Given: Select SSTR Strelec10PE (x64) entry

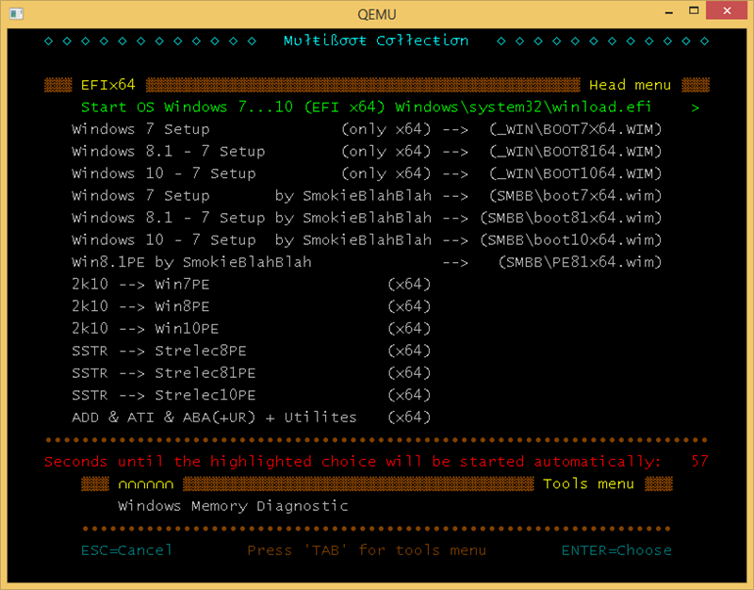Looking at the screenshot, I should 251,395.
